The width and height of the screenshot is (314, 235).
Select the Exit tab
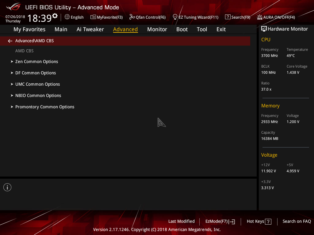[221, 29]
